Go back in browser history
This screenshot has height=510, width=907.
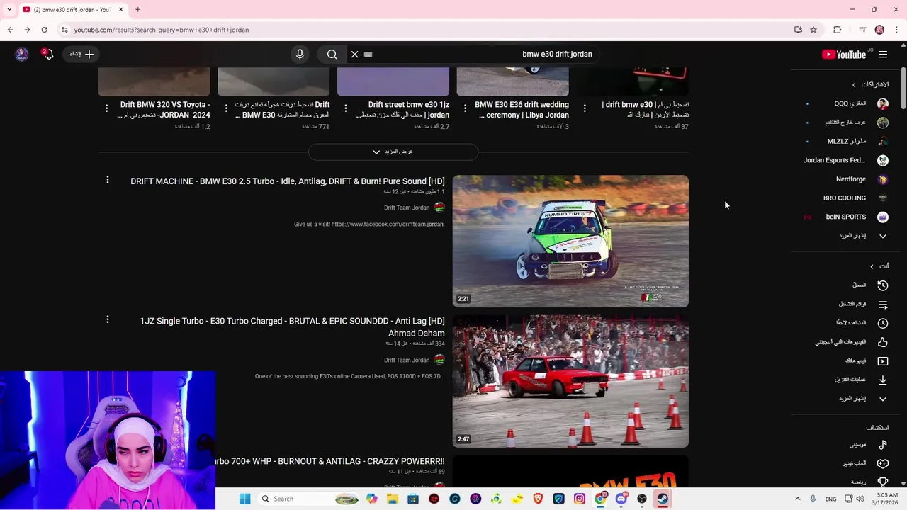pyautogui.click(x=10, y=30)
